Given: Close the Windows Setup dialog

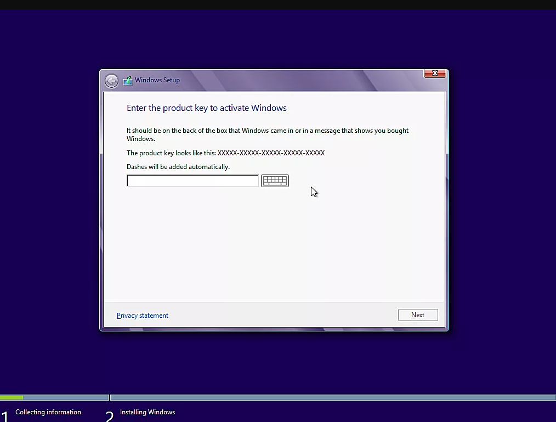Looking at the screenshot, I should point(435,73).
